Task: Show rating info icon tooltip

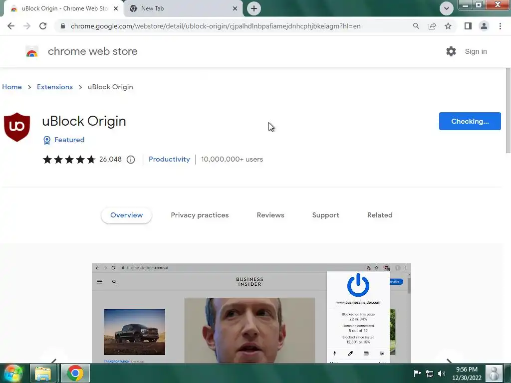Action: pos(131,160)
